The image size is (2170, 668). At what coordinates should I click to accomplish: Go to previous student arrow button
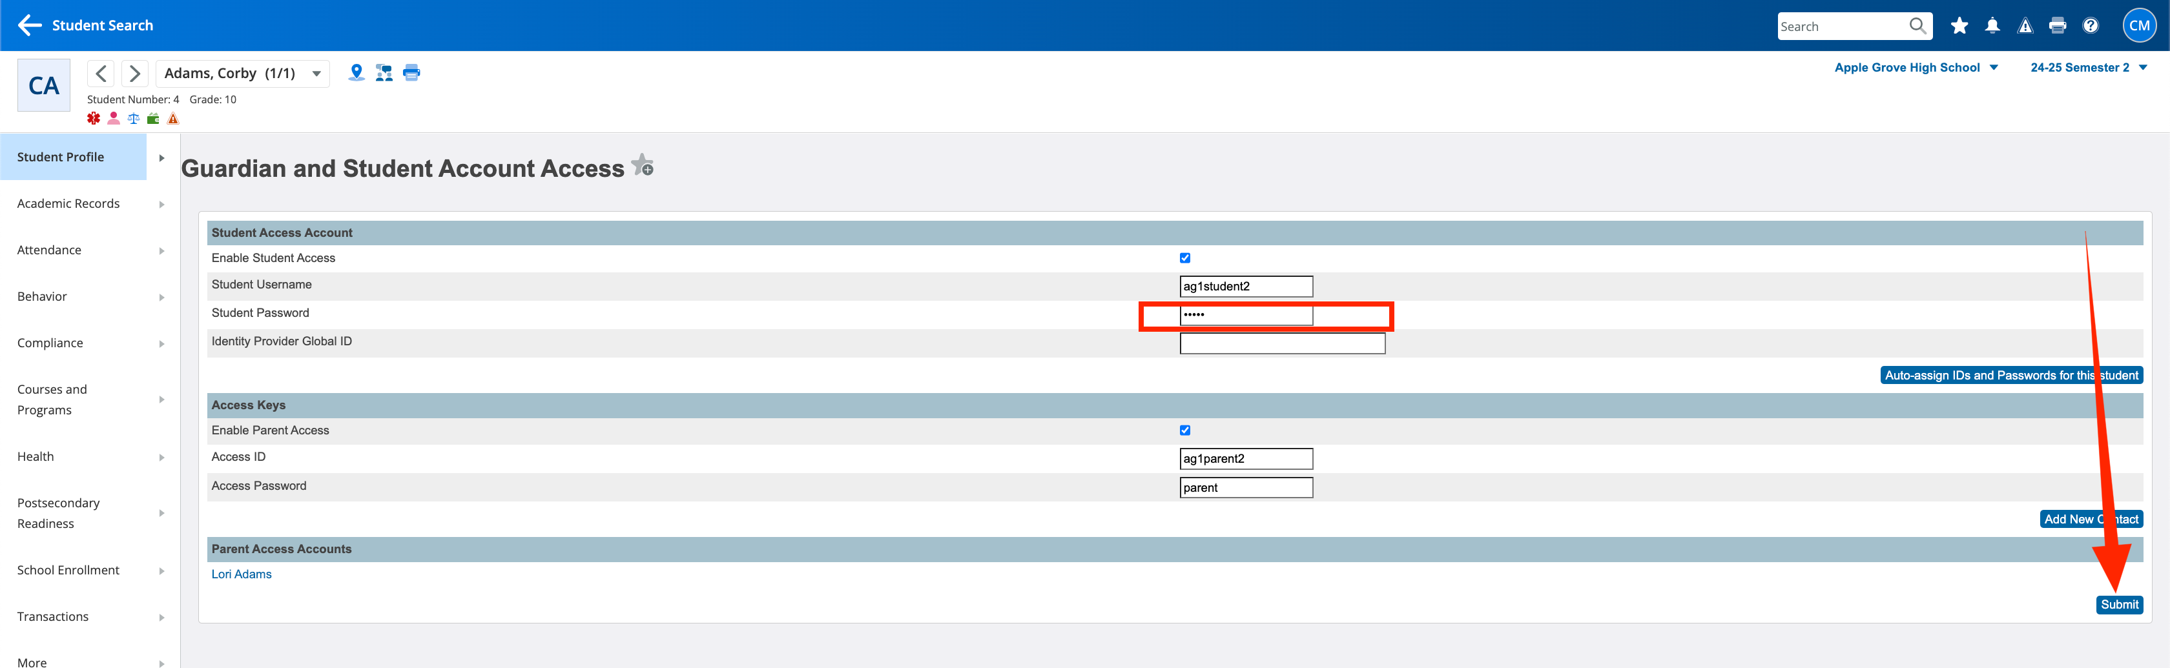tap(101, 73)
